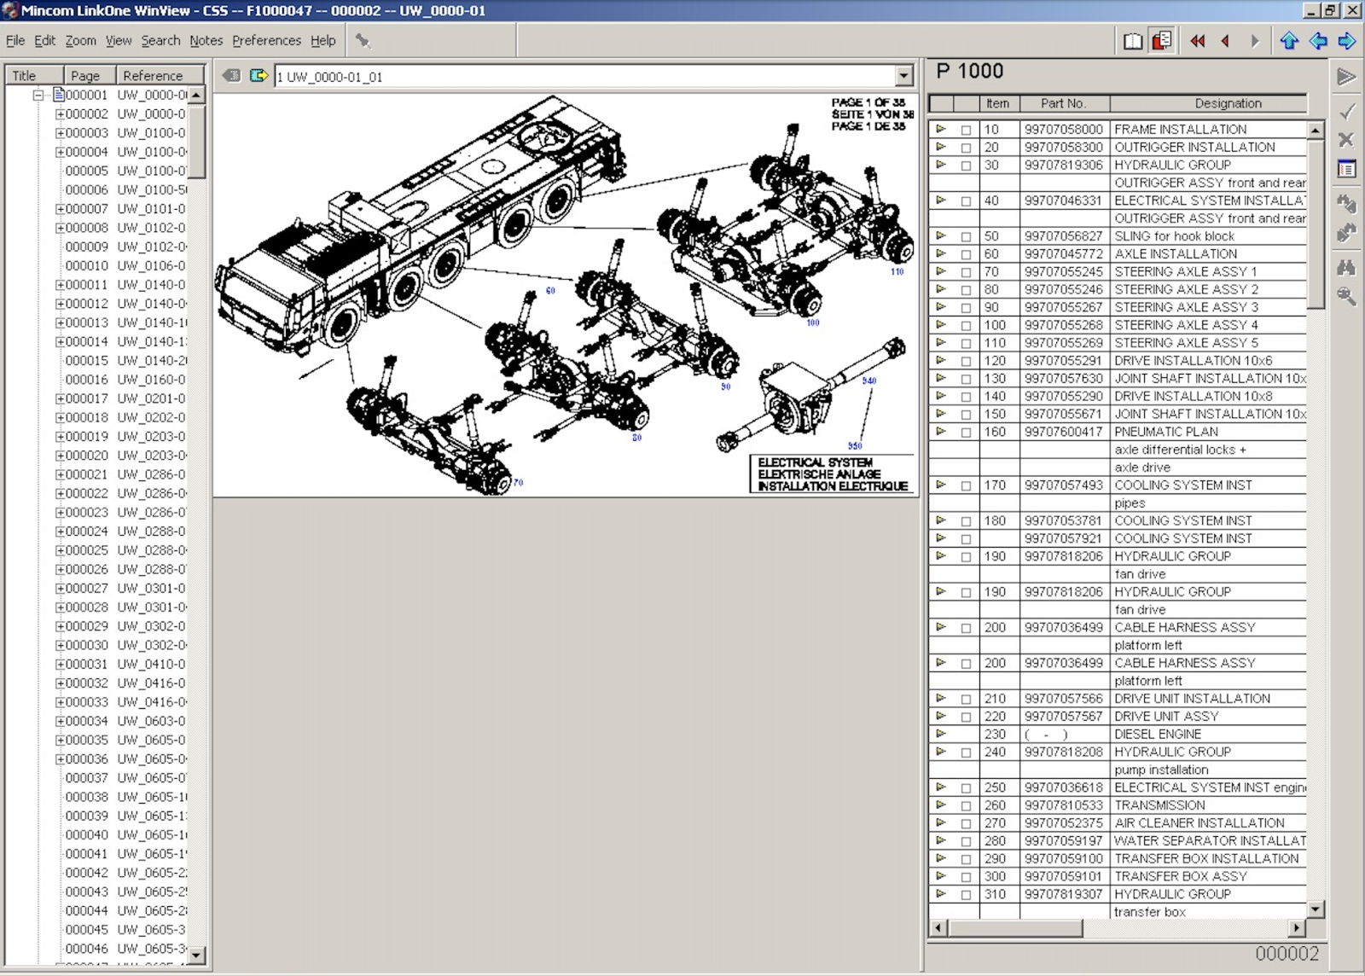Expand the 000007 tree node
Image resolution: width=1365 pixels, height=976 pixels.
(60, 209)
